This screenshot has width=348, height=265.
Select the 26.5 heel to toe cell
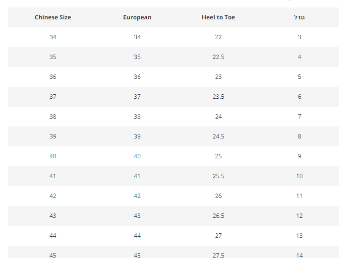[218, 216]
